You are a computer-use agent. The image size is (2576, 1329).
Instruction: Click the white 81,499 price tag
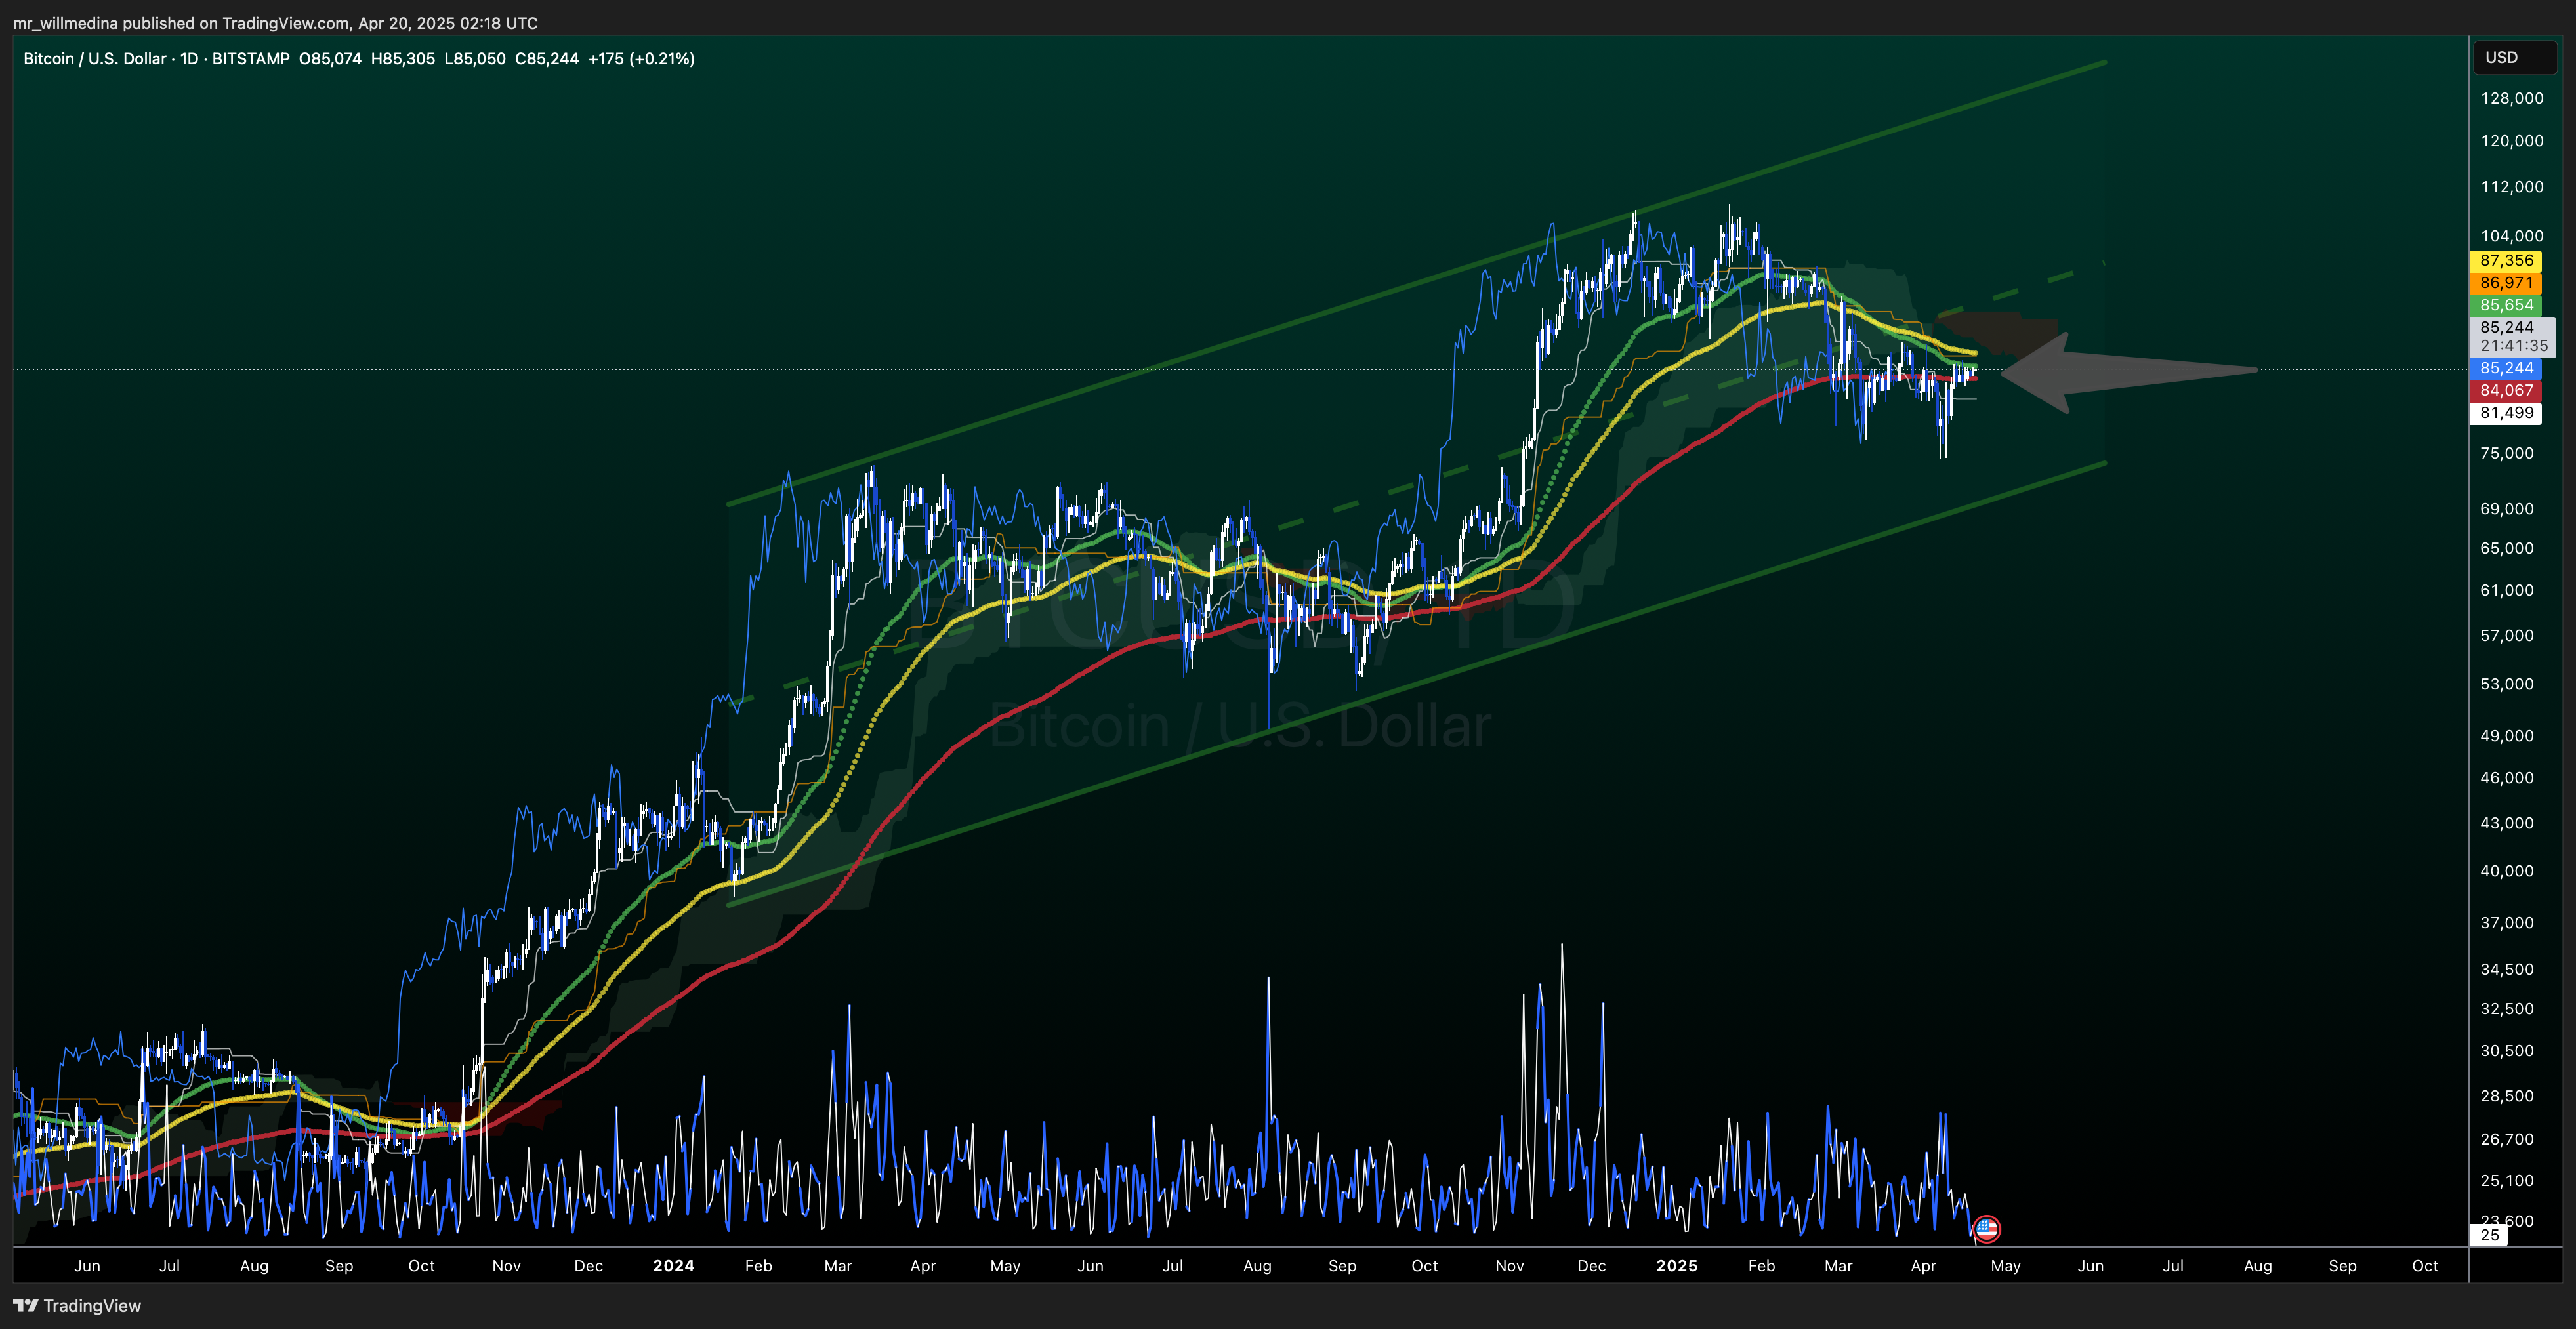[2506, 413]
